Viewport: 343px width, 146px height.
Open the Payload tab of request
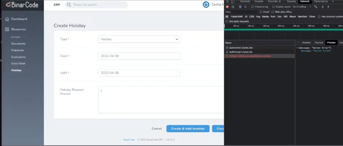point(319,43)
